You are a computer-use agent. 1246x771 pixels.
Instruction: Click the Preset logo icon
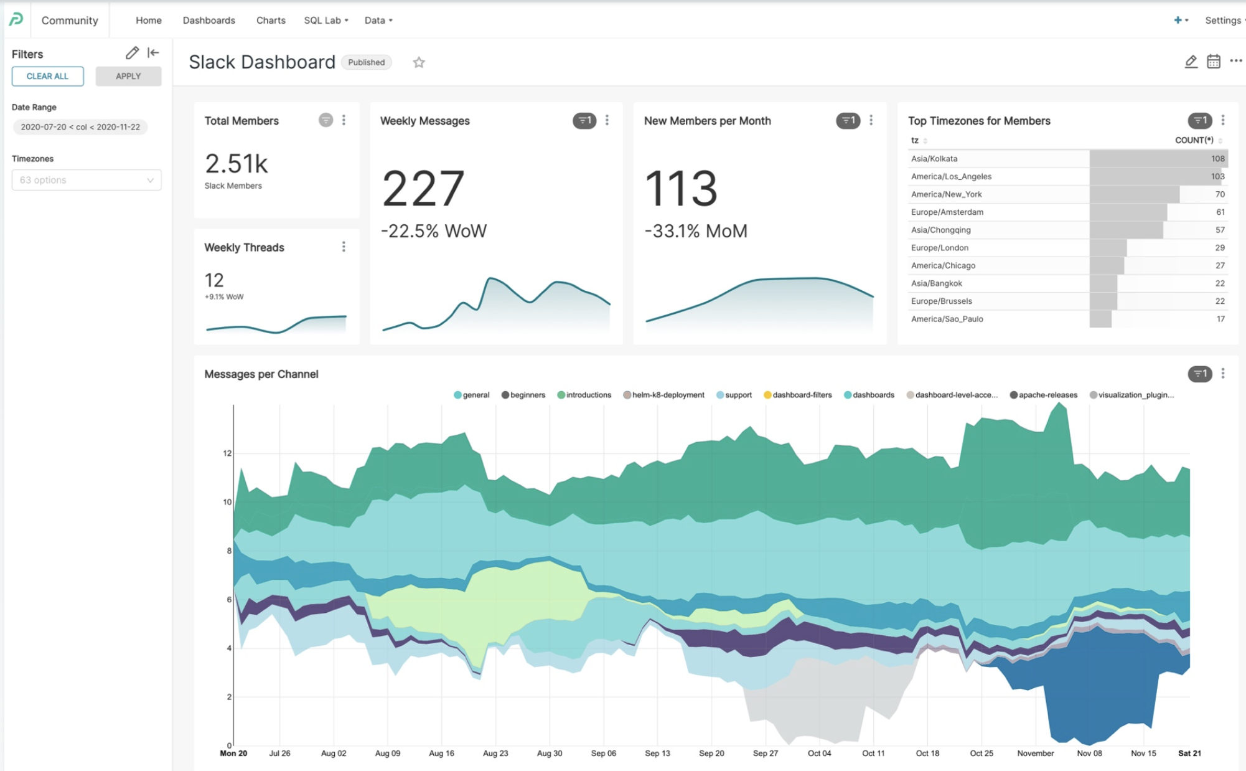(x=16, y=19)
